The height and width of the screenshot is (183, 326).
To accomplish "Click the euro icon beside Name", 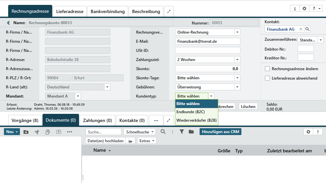I will (x=8, y=23).
